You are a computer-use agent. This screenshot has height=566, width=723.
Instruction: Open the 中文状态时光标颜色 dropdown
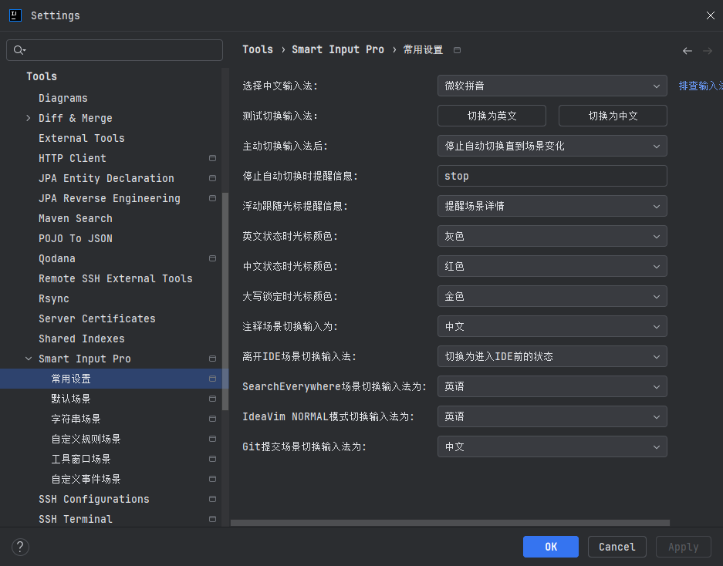pyautogui.click(x=552, y=266)
